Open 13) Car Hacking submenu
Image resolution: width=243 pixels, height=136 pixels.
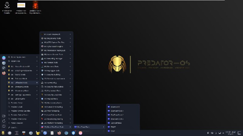[x=56, y=83]
